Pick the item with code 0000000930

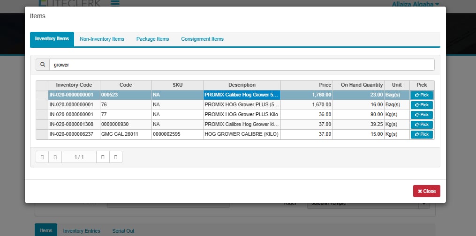point(422,125)
